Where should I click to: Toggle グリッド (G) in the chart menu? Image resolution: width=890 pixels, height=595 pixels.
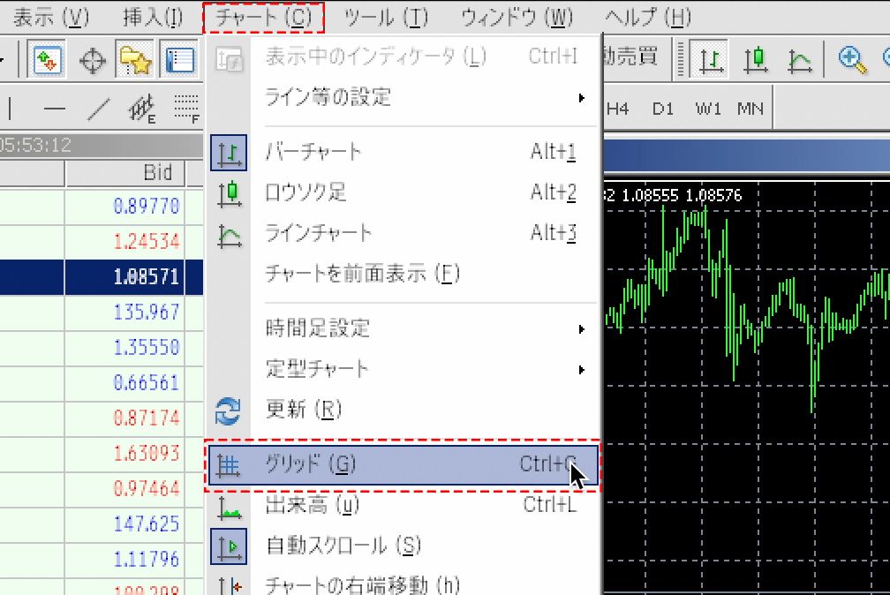click(x=402, y=464)
